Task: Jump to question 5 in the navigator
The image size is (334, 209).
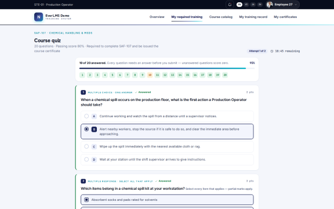Action: pyautogui.click(x=112, y=75)
